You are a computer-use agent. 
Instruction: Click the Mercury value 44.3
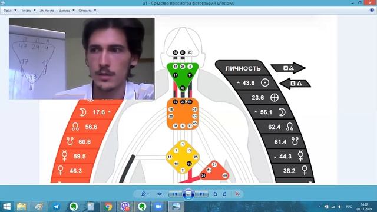click(x=285, y=157)
